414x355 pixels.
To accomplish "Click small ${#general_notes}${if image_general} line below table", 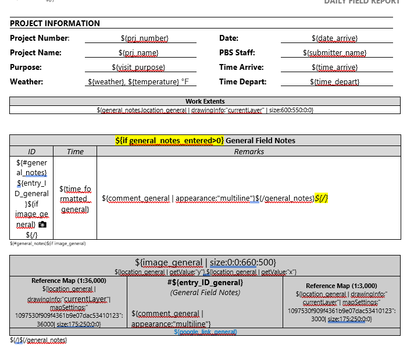I will tap(48, 243).
